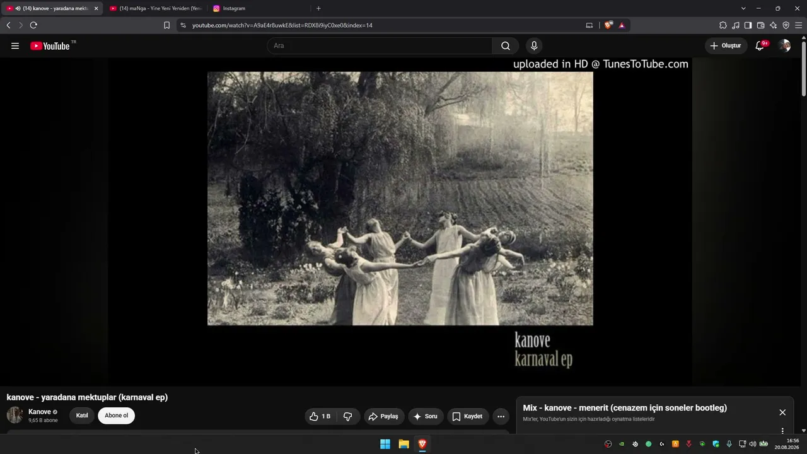Open the browser extensions puzzle icon
This screenshot has height=454, width=807.
pyautogui.click(x=723, y=25)
